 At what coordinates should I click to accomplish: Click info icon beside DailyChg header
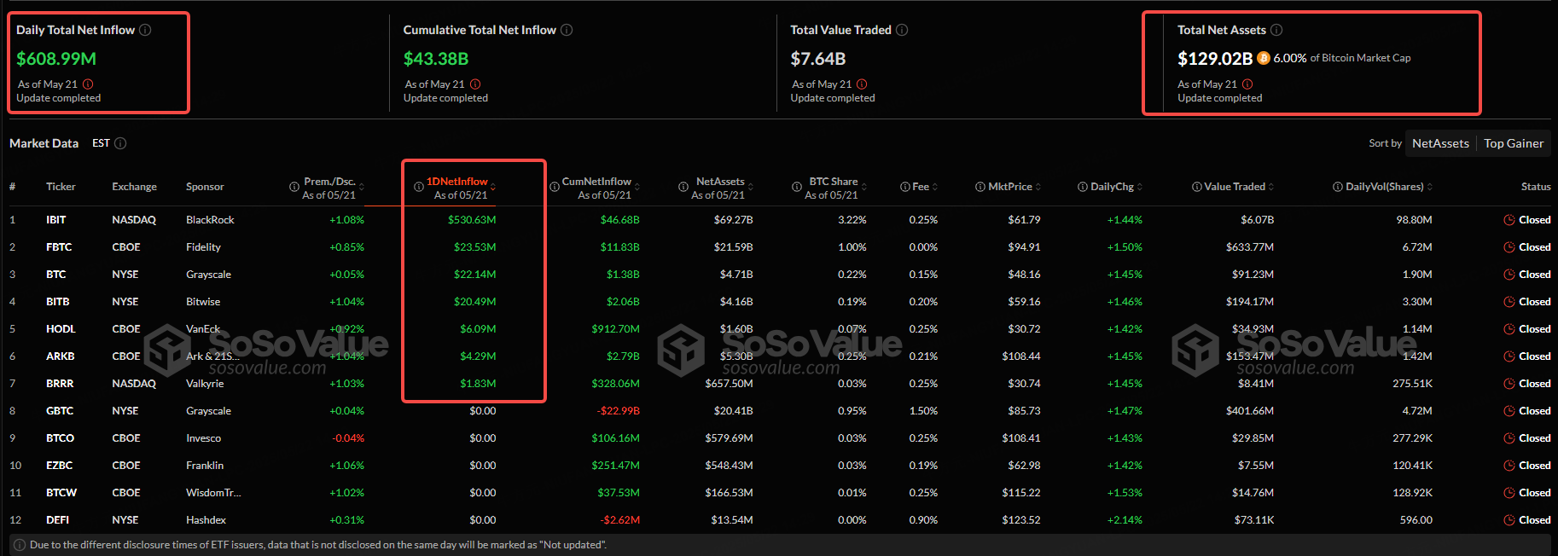point(1083,187)
